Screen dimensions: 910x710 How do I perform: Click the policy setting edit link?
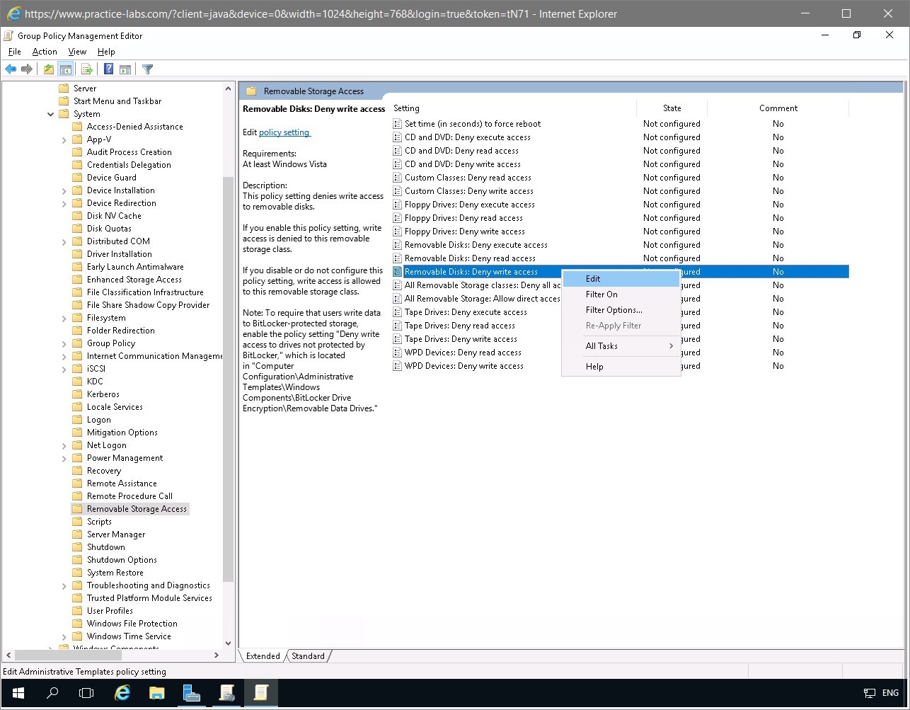pos(286,132)
